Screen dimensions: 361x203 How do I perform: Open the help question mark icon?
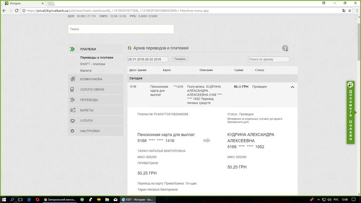pos(285,48)
